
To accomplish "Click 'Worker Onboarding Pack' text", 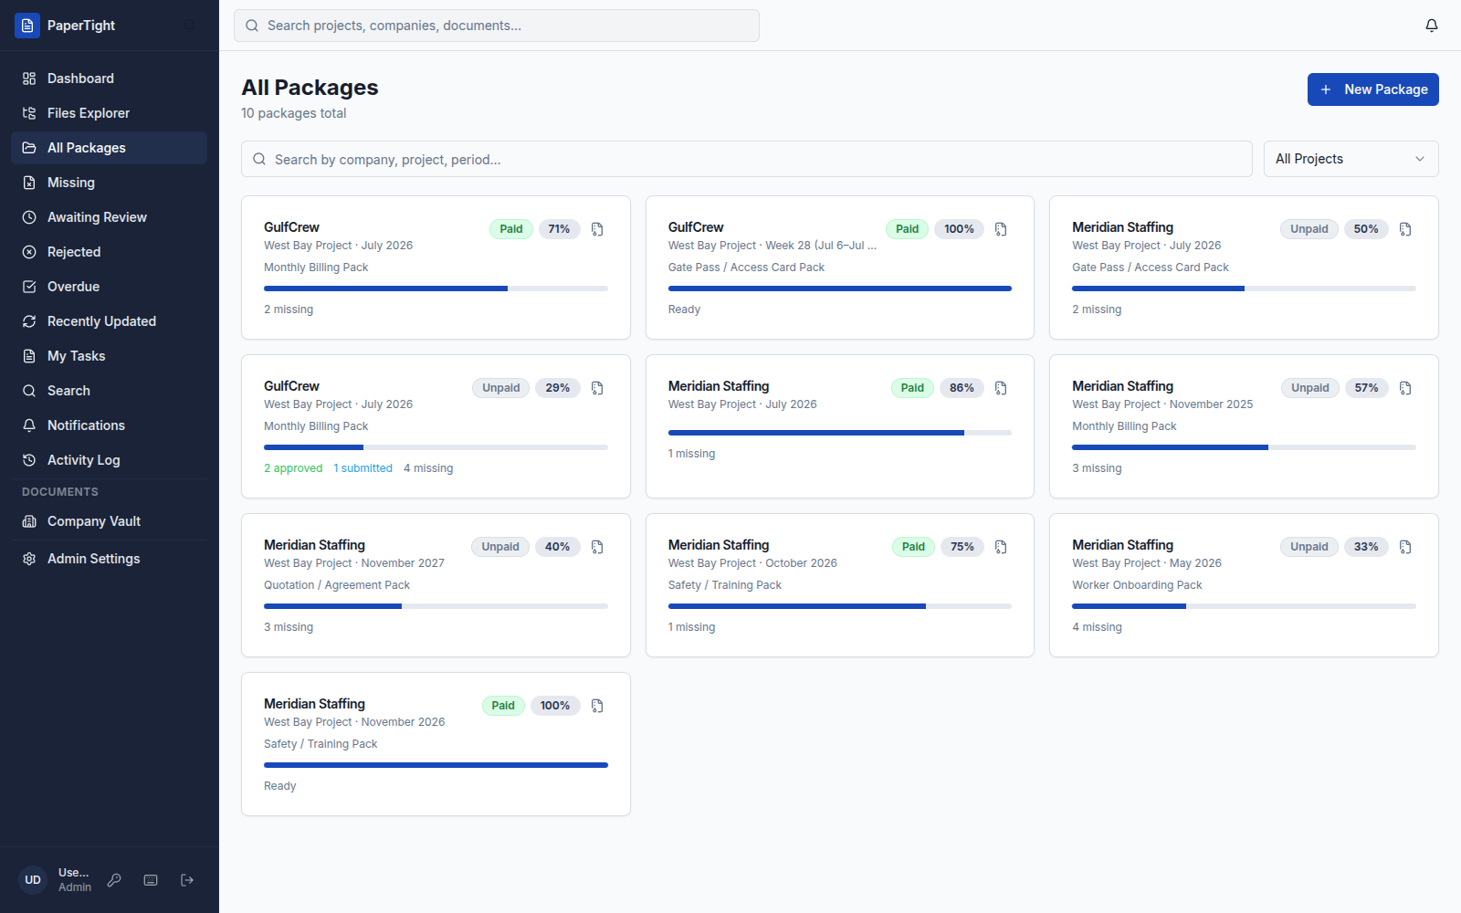I will [x=1137, y=585].
